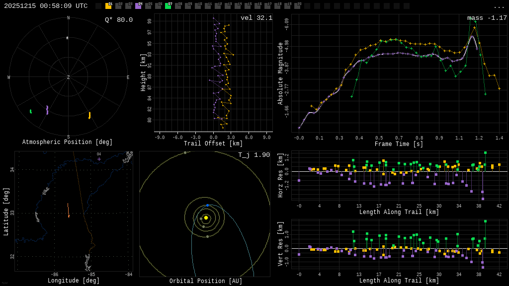Click the purple station 04 cross on the map
This screenshot has width=509, height=286.
click(99, 159)
